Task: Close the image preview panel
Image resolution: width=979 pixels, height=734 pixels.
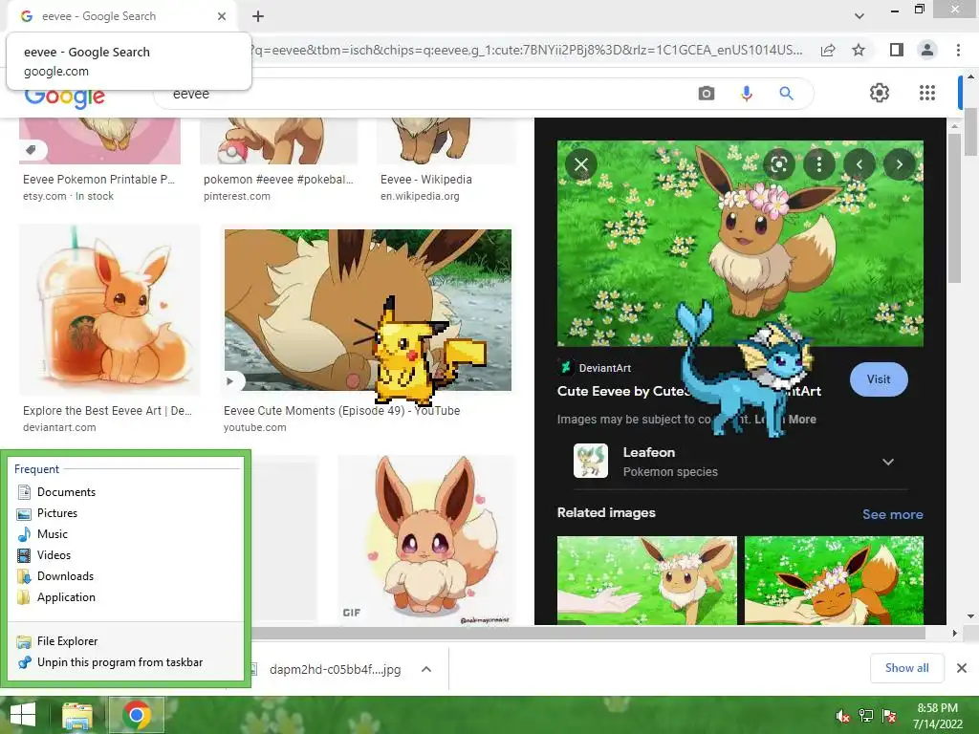Action: 581,164
